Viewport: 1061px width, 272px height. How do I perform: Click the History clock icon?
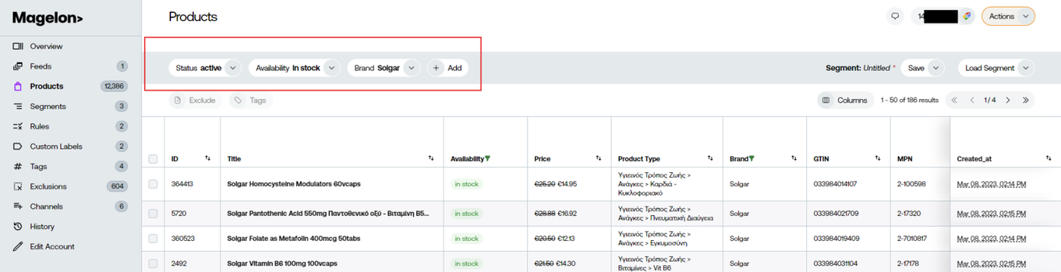tap(18, 227)
